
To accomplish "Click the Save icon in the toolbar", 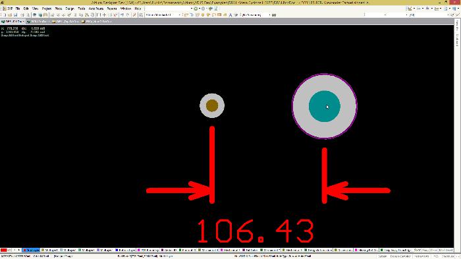I will 15,14.
